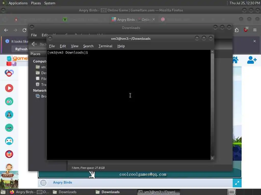261x195 pixels.
Task: Click Firefox forward arrow button
Action: click(15, 30)
